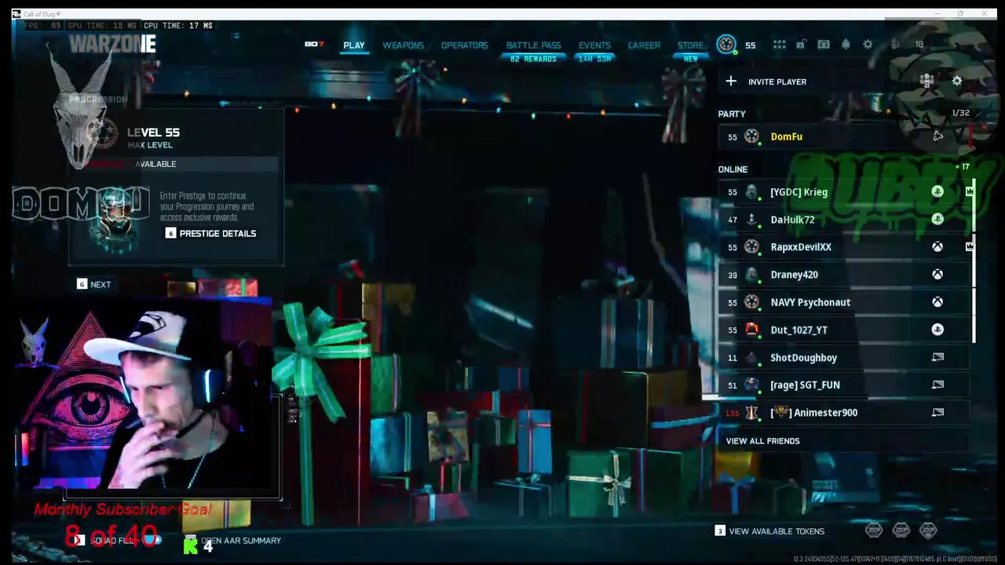Select friend [YGDC] Krieg
Viewport: 1005px width, 565px height.
pyautogui.click(x=844, y=192)
